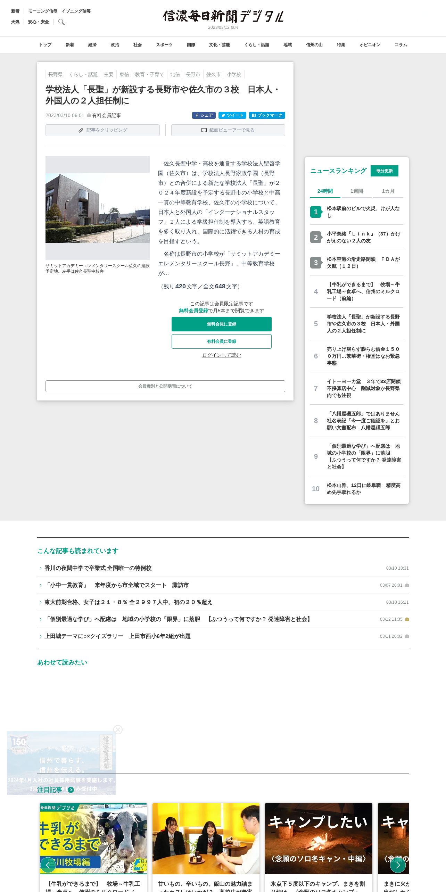This screenshot has height=892, width=446.
Task: Go to トップ in main navigation
Action: pyautogui.click(x=45, y=45)
